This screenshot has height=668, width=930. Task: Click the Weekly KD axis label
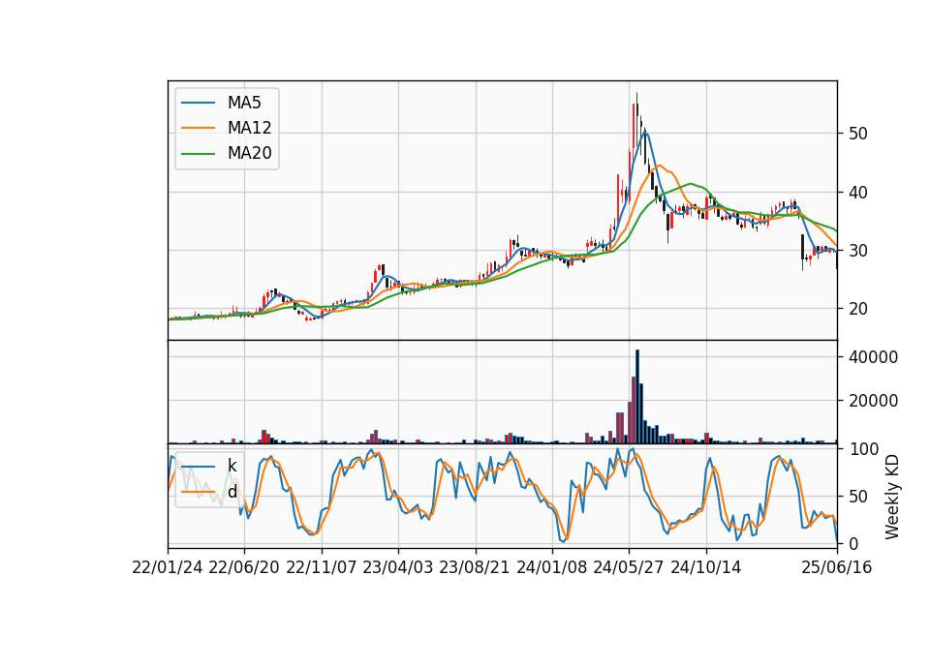tap(892, 497)
